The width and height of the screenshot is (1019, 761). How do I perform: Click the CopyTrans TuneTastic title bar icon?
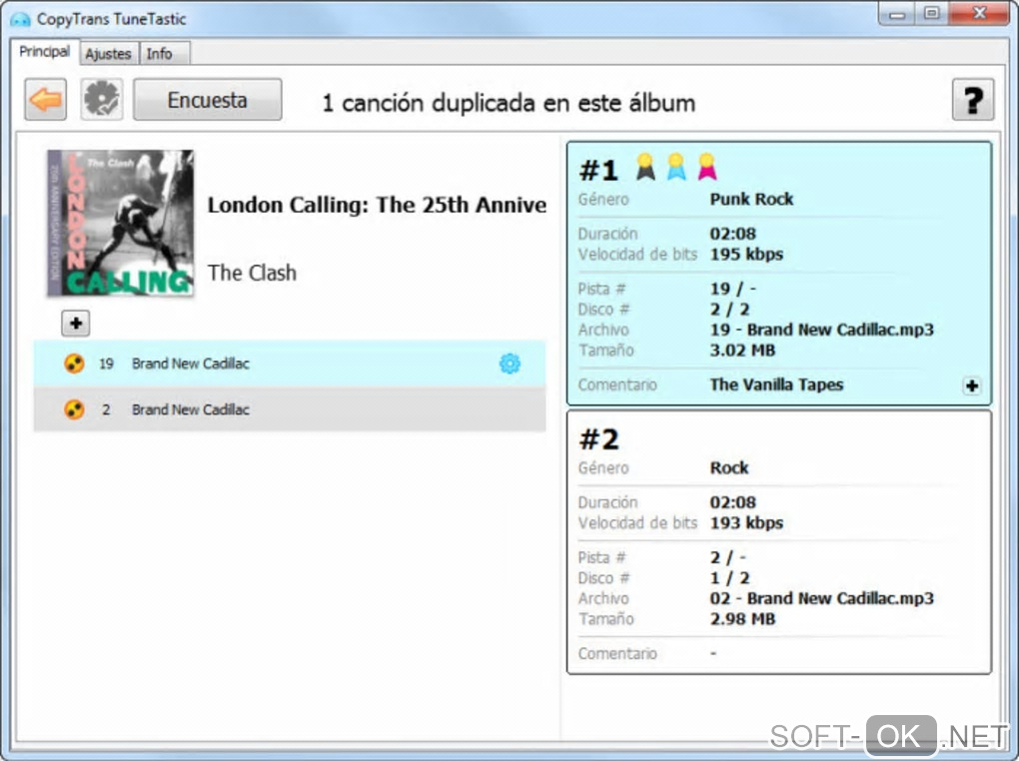[20, 19]
